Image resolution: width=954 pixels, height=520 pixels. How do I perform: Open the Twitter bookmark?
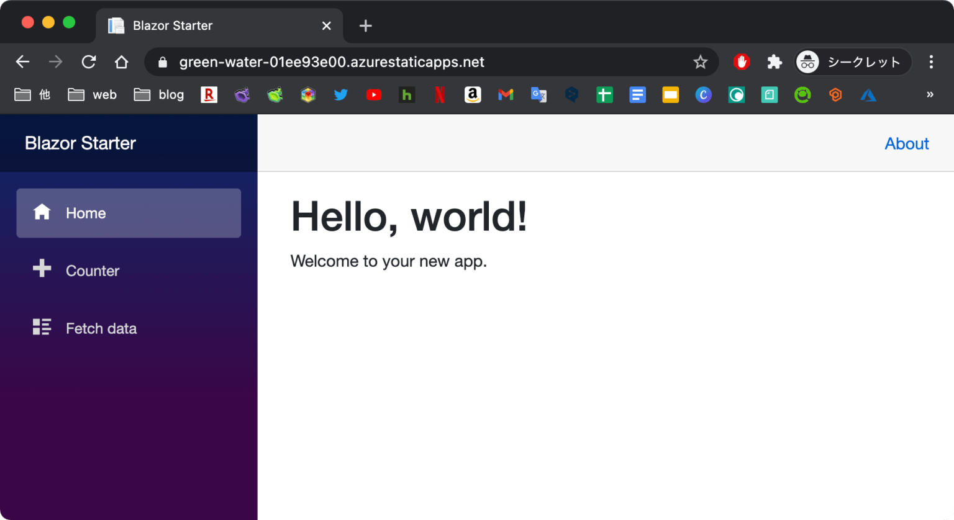point(340,94)
